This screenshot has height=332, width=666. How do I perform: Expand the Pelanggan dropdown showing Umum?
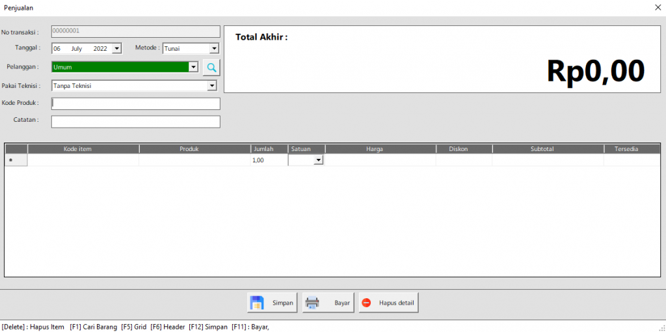(x=193, y=67)
